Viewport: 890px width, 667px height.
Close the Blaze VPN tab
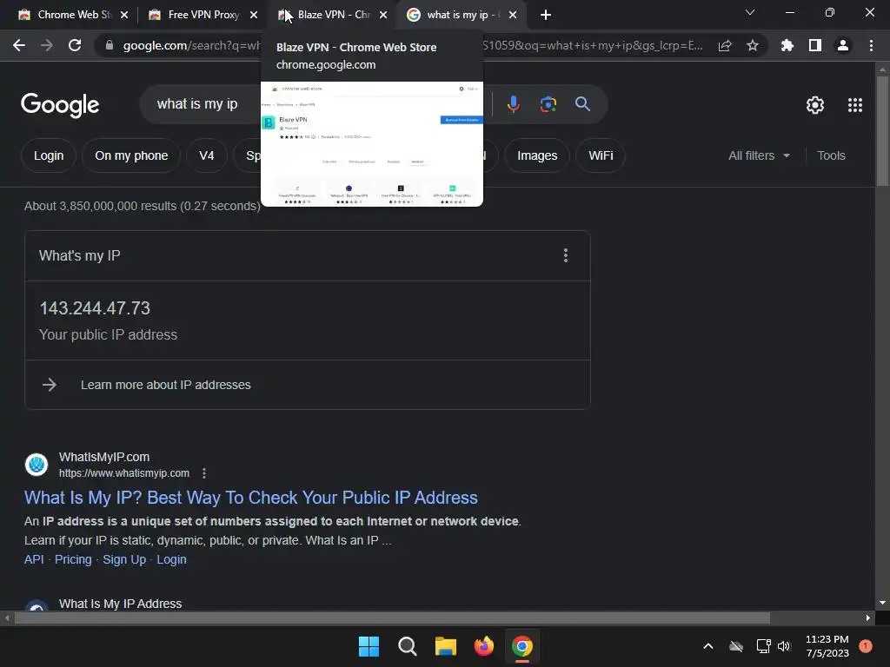click(x=383, y=15)
